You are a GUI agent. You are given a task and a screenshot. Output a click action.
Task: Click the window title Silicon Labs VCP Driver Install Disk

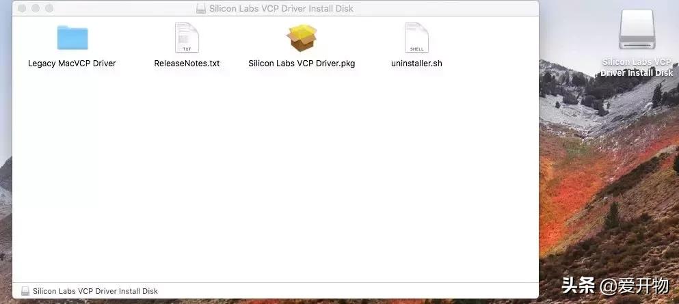pyautogui.click(x=281, y=8)
